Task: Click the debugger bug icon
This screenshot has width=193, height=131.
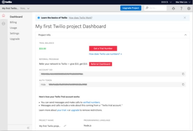Action: [x=174, y=9]
